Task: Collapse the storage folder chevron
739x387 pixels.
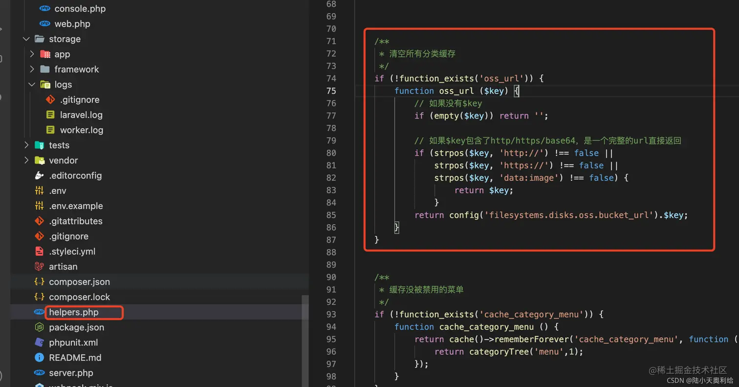Action: 26,39
